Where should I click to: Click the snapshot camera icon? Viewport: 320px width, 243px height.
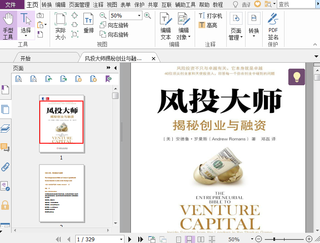tap(40, 15)
